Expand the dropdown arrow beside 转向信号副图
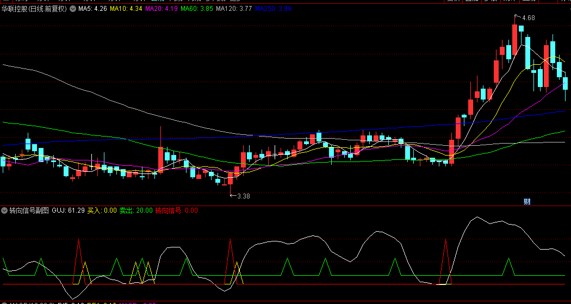 pos(4,210)
